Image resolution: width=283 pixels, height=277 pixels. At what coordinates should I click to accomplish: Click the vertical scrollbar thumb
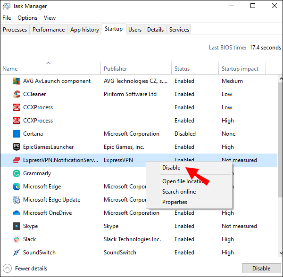point(281,139)
